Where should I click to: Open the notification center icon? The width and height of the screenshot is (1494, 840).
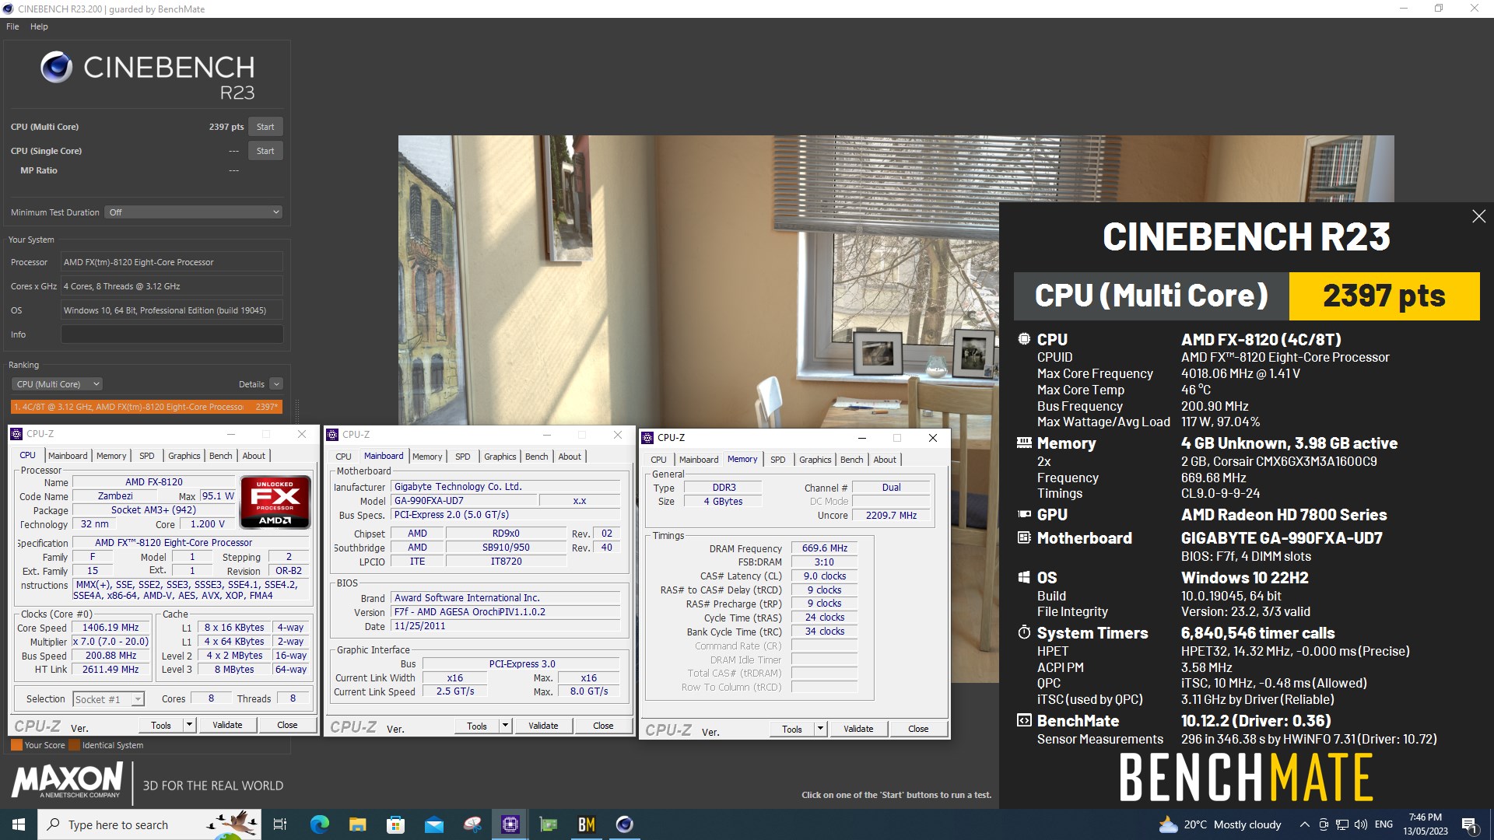[x=1469, y=824]
